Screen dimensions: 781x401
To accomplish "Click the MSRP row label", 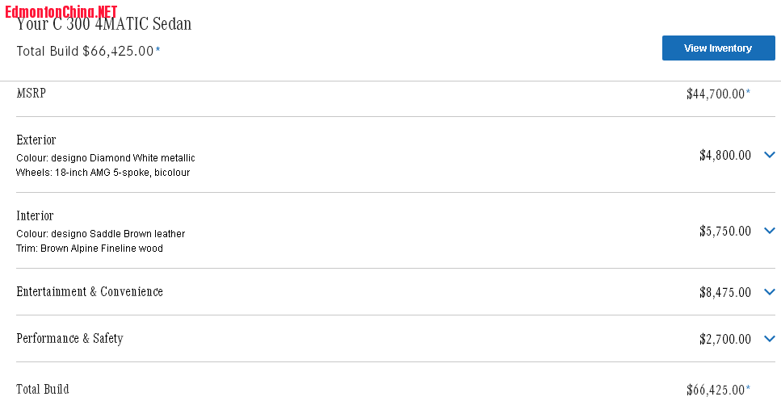I will [x=31, y=93].
